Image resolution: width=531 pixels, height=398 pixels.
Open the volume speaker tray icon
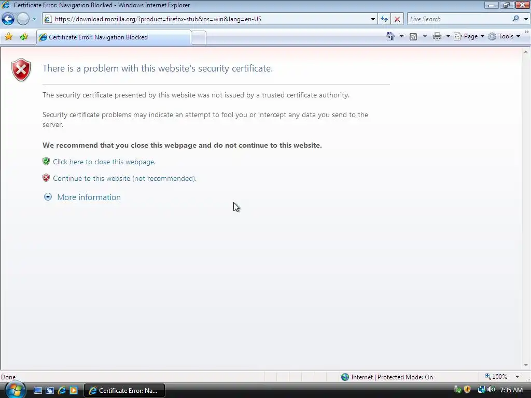[491, 390]
